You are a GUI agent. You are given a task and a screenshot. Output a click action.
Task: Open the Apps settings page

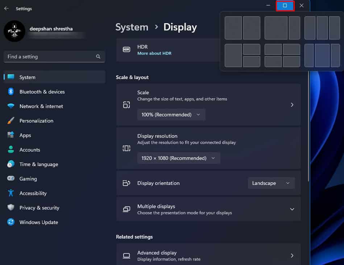(x=54, y=135)
